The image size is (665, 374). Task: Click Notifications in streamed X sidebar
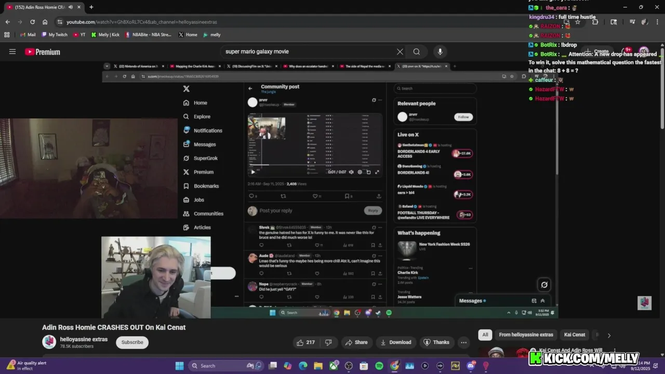[203, 130]
